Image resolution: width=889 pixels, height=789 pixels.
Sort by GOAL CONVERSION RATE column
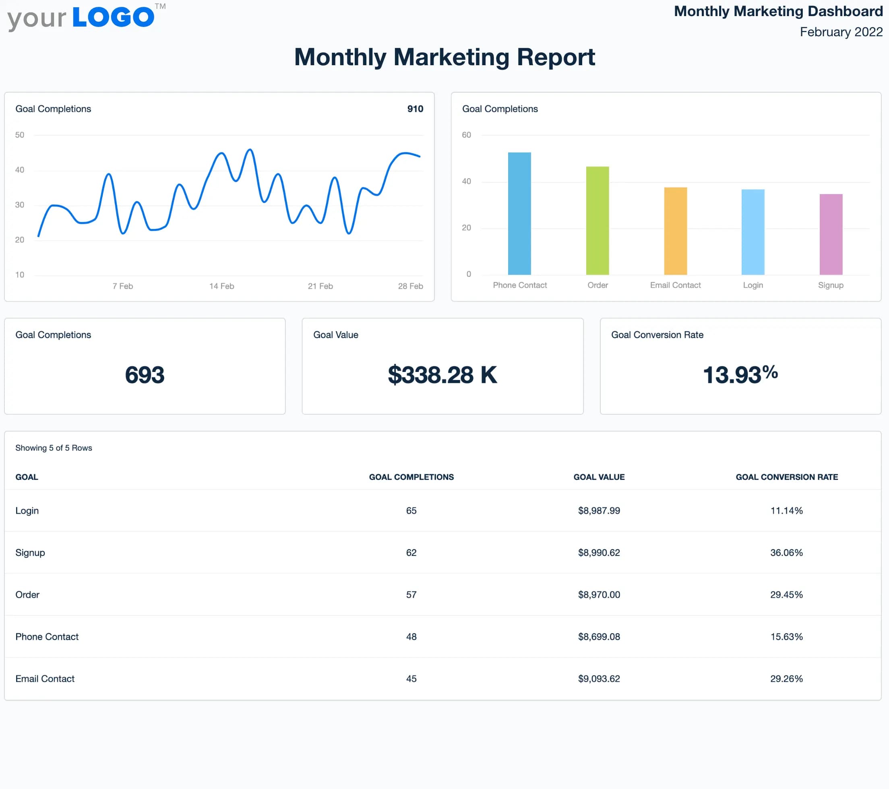(786, 477)
